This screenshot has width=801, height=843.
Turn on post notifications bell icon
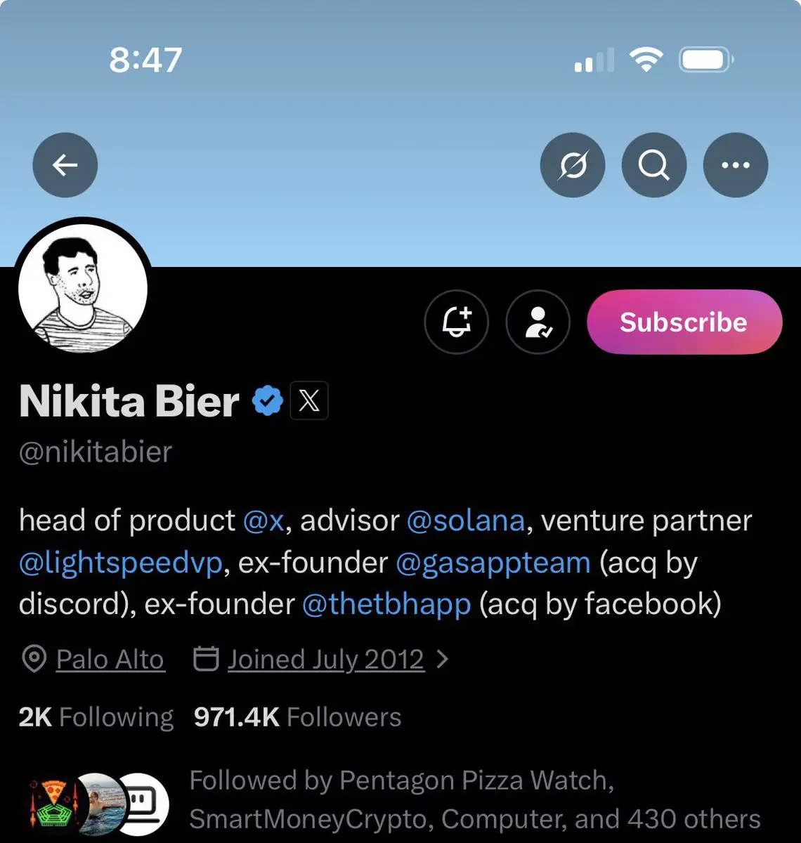pyautogui.click(x=456, y=322)
